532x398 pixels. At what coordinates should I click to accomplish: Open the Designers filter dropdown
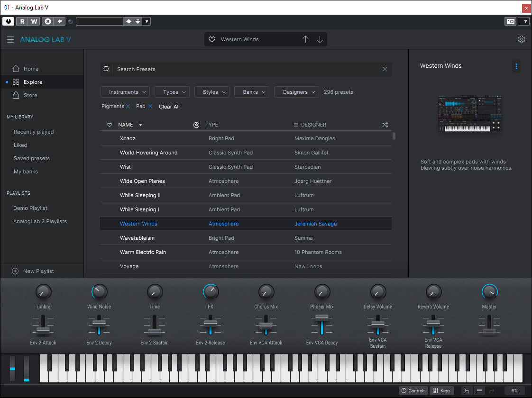point(296,92)
